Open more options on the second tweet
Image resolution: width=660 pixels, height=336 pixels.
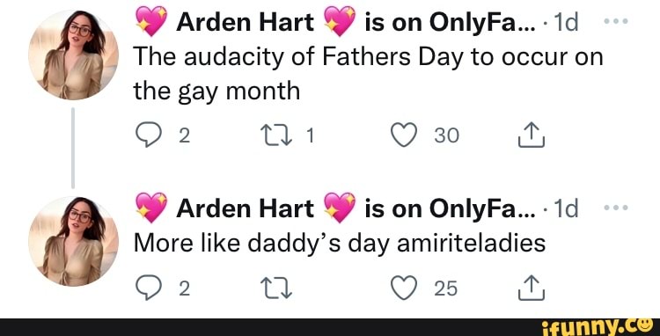click(616, 208)
